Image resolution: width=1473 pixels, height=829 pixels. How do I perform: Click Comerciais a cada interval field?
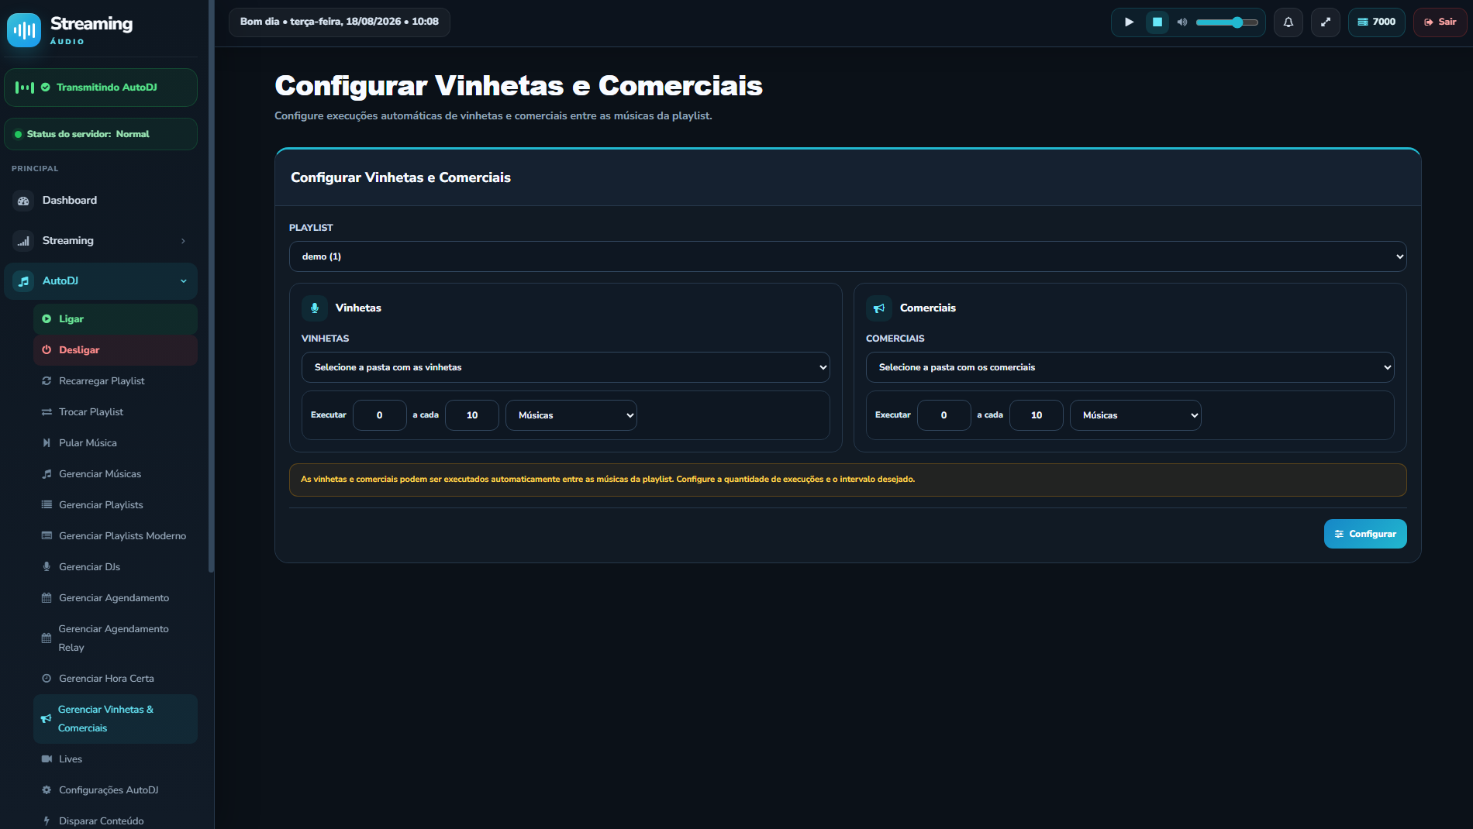tap(1037, 415)
